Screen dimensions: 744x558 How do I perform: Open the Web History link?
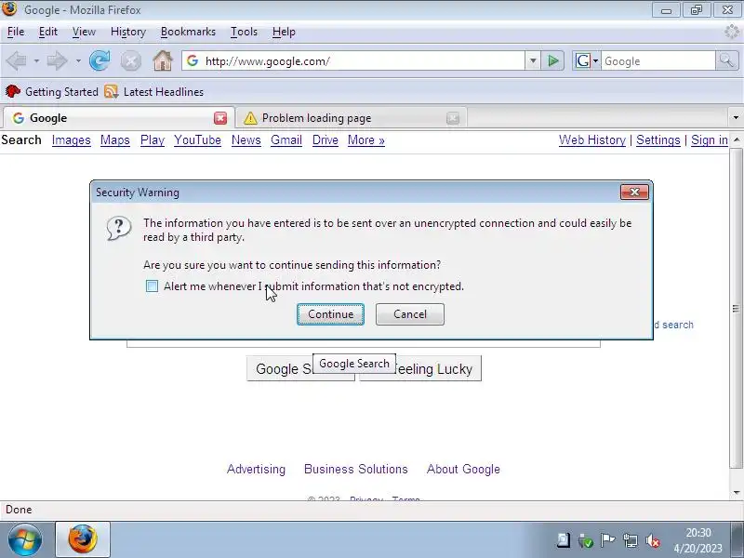click(x=592, y=140)
